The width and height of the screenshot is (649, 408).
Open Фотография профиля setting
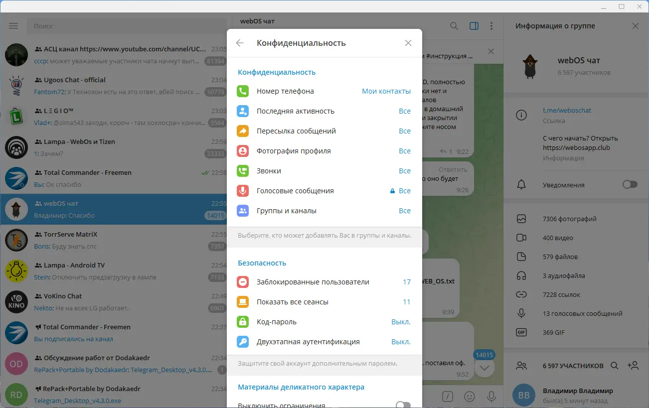click(x=324, y=151)
